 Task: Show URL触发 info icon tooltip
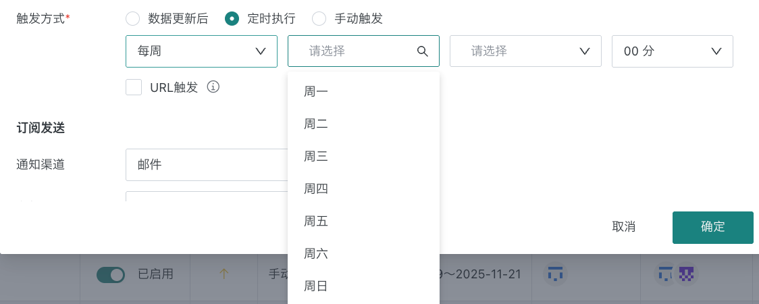(x=213, y=86)
